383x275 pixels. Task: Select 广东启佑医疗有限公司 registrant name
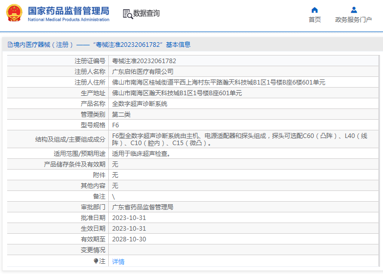[142, 72]
